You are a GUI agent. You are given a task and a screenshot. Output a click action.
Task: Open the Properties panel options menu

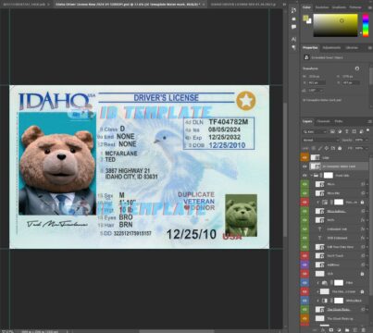(370, 48)
